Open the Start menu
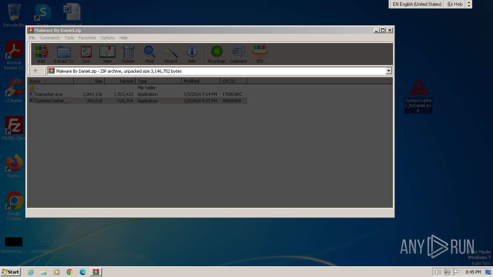This screenshot has width=493, height=277. pyautogui.click(x=10, y=272)
